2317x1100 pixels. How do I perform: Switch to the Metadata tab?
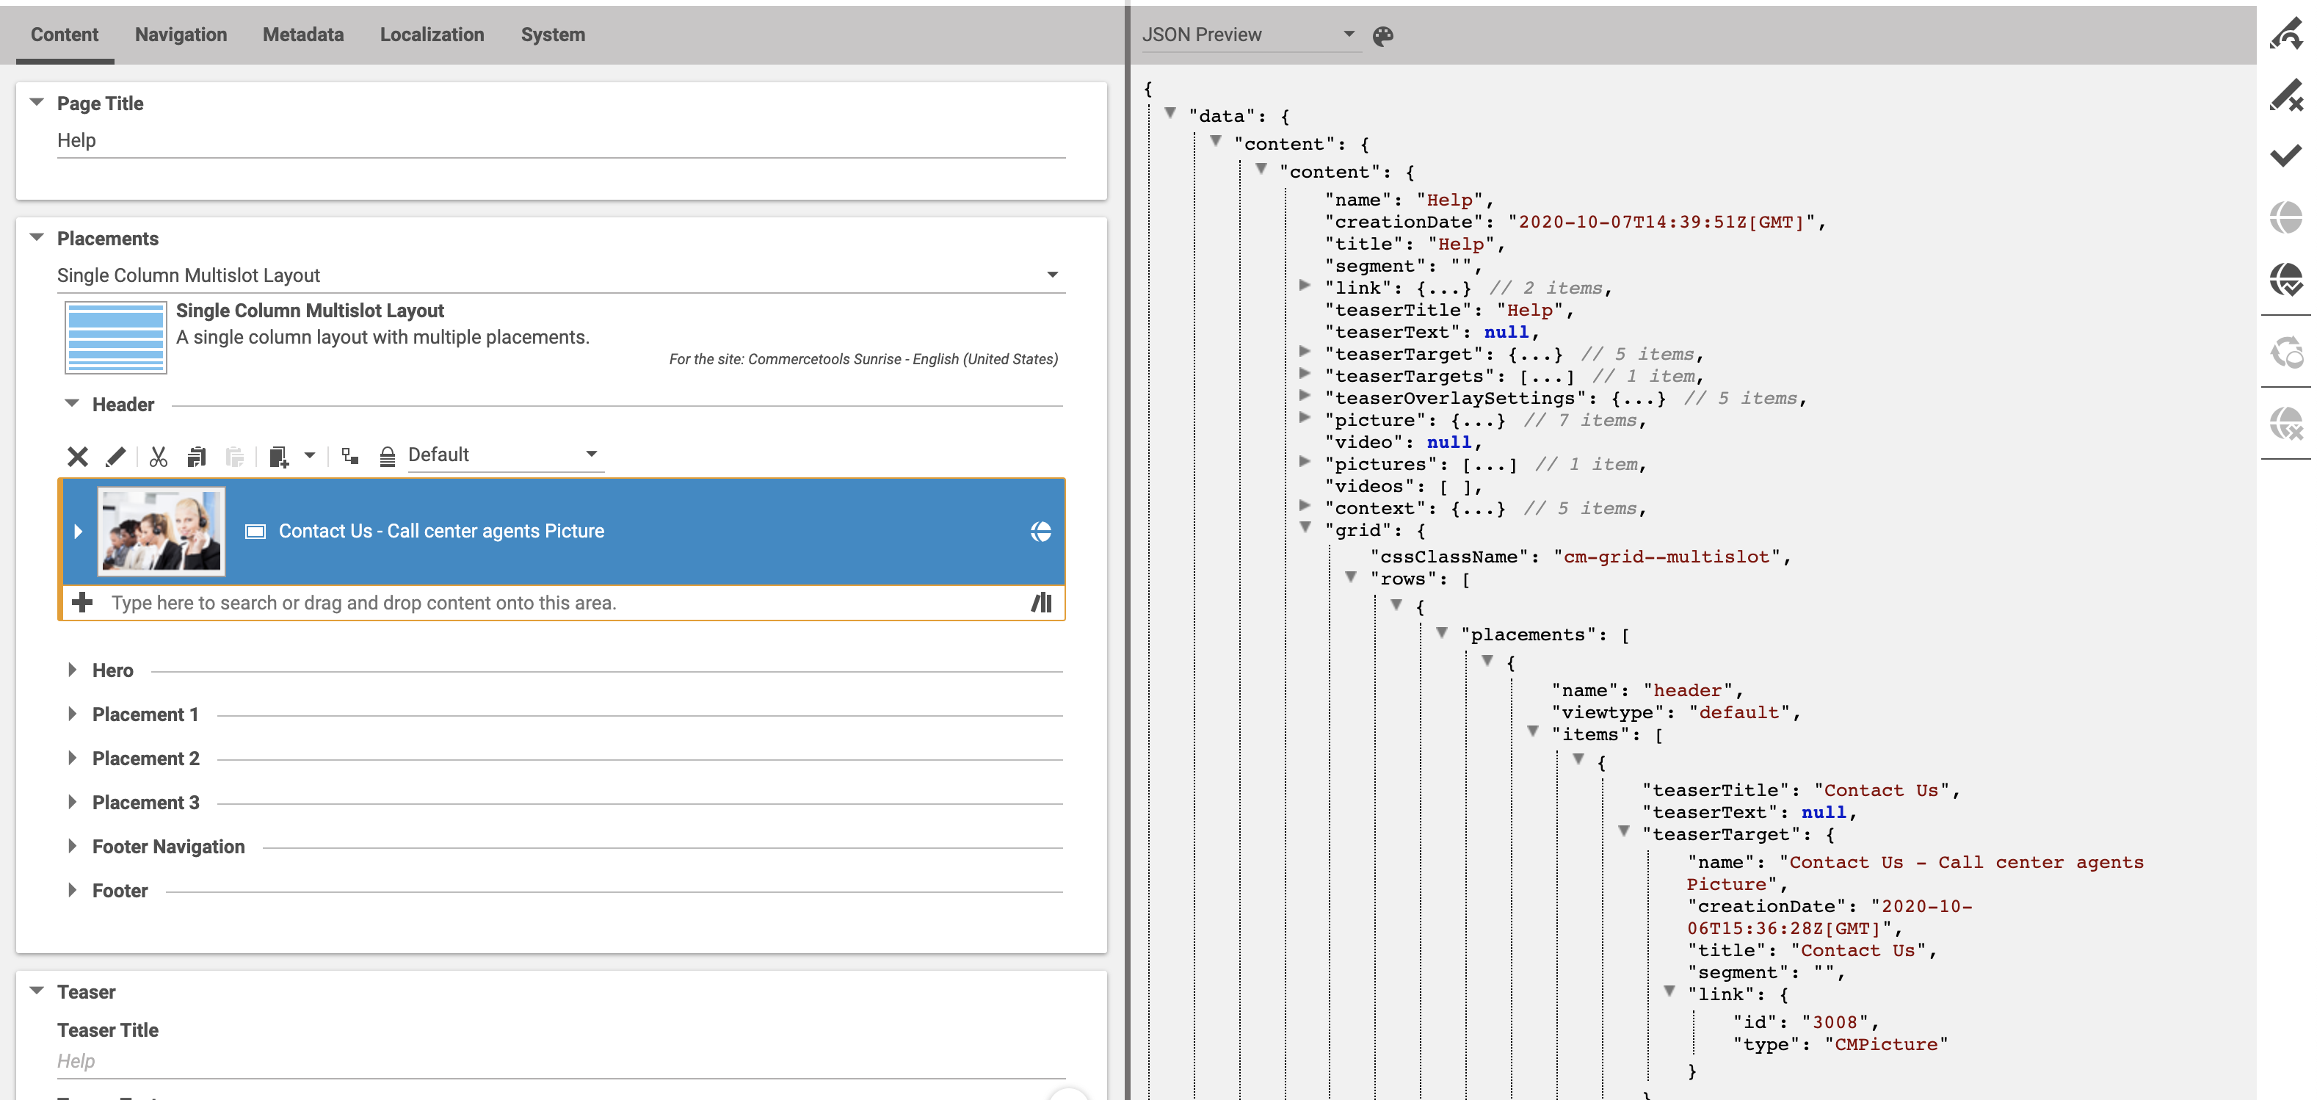coord(302,35)
